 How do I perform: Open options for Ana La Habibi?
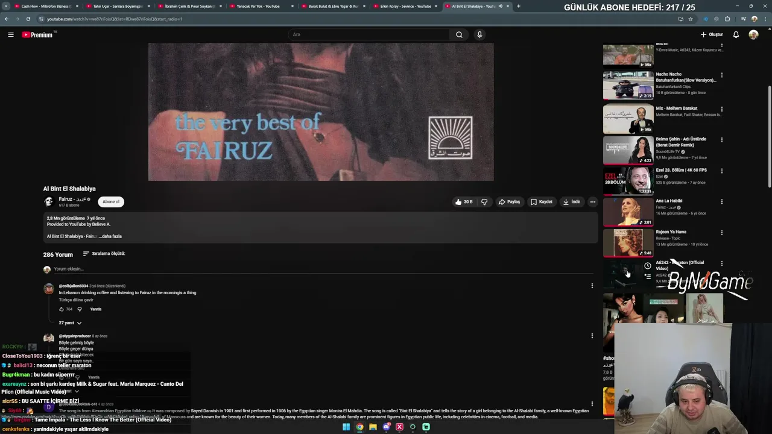721,201
